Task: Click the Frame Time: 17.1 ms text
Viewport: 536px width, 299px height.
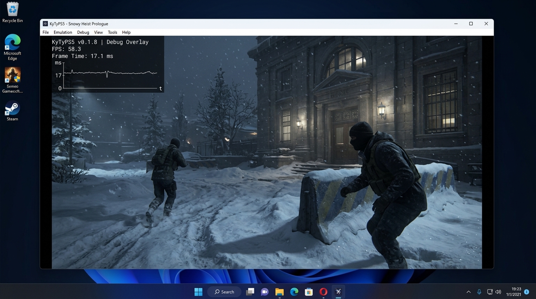Action: coord(83,56)
